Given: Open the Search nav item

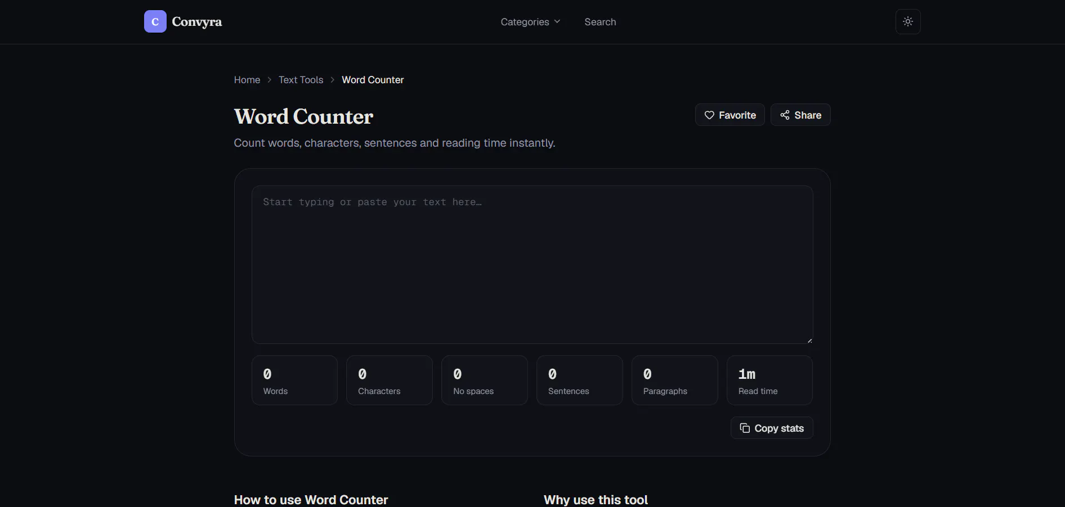Looking at the screenshot, I should click(x=600, y=22).
